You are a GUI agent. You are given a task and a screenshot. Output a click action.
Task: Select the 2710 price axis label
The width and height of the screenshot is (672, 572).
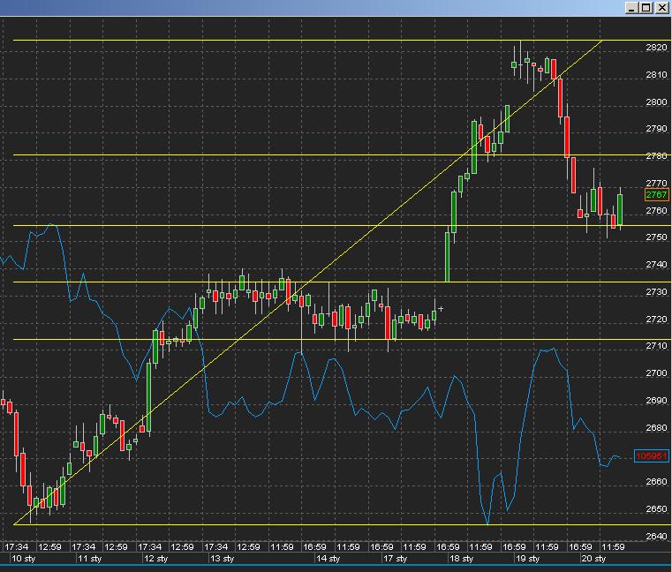[656, 346]
